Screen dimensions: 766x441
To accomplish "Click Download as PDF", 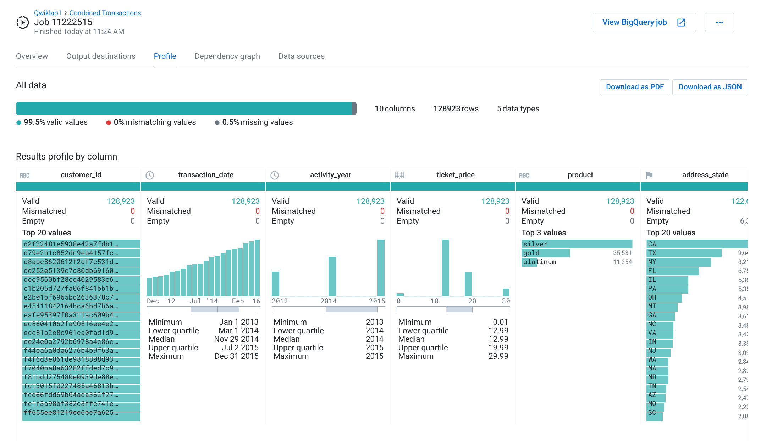I will point(635,87).
